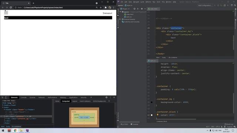Open the Performance tab in DevTools
This screenshot has height=133, width=237.
click(52, 98)
